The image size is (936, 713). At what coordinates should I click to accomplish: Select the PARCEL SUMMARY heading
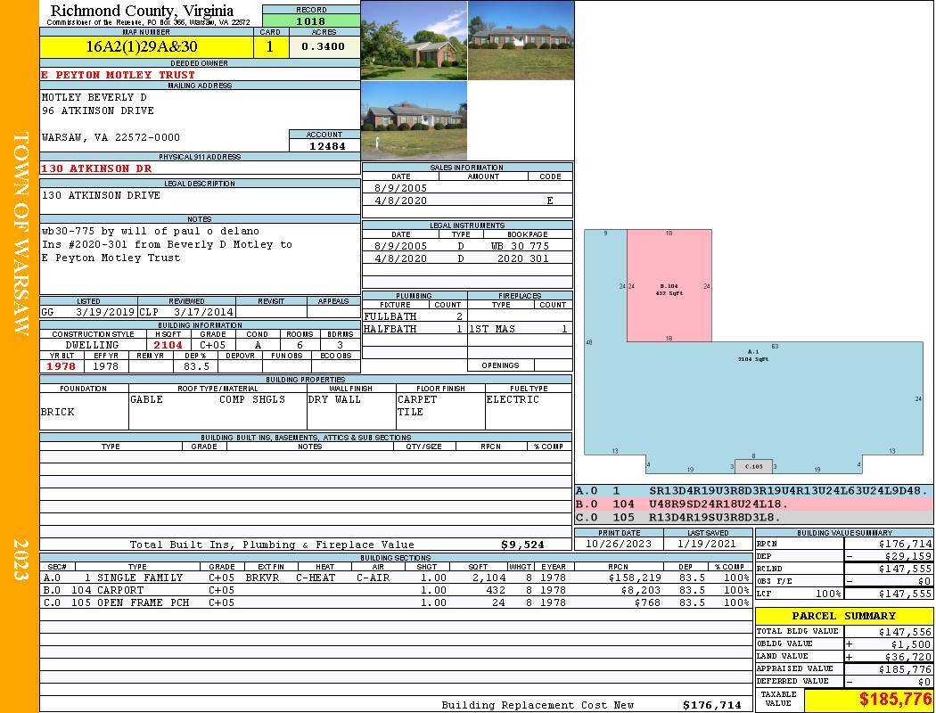pos(843,616)
